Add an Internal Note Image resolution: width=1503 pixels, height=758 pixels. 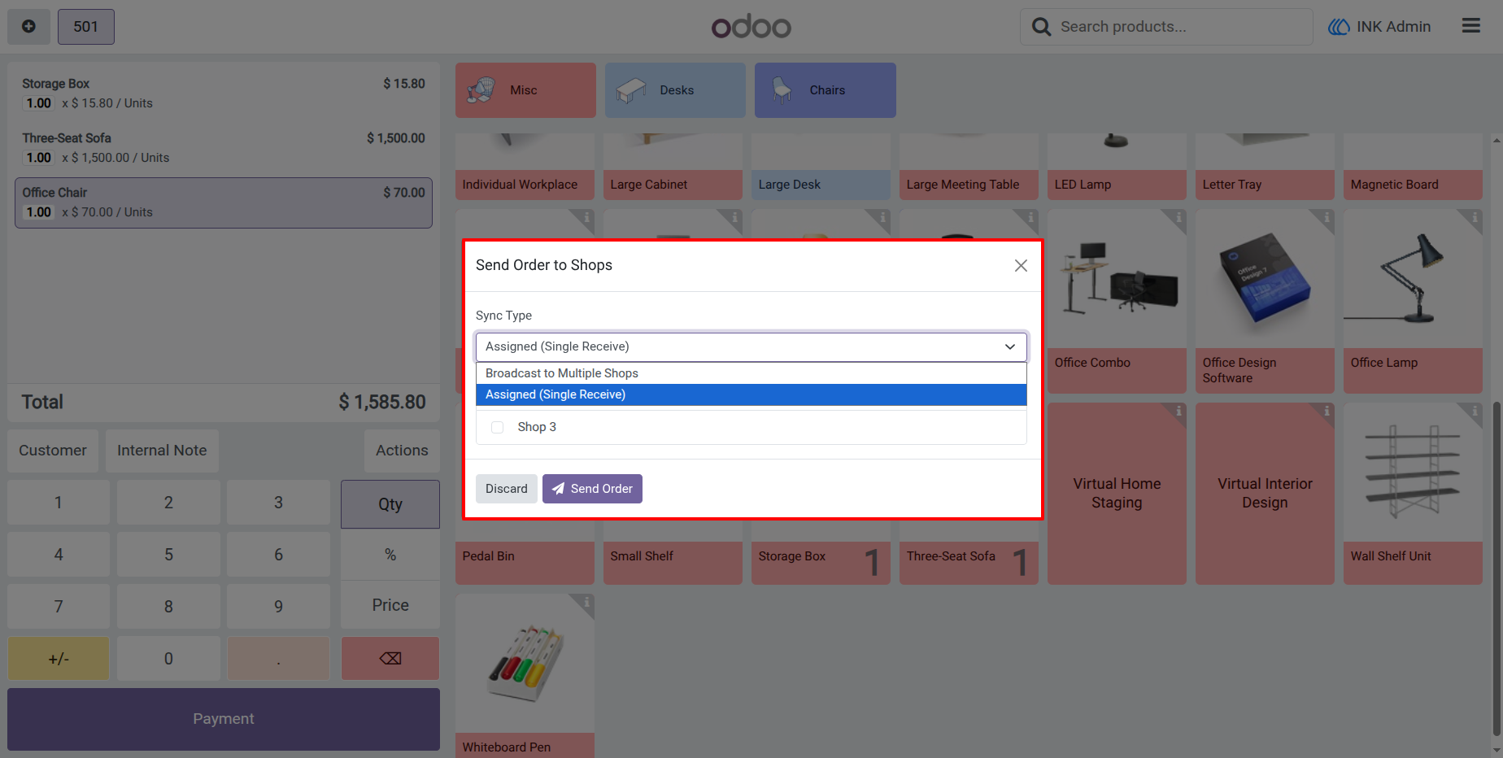click(x=162, y=451)
